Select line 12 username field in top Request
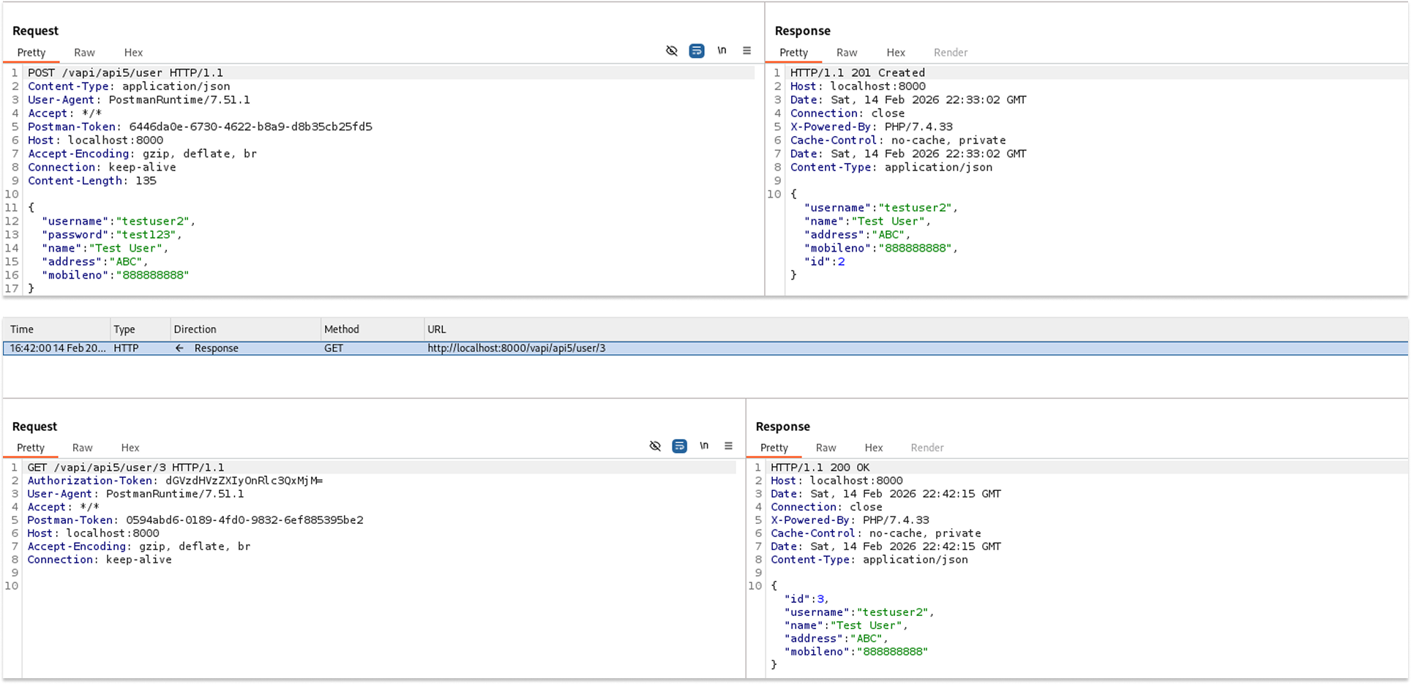This screenshot has height=684, width=1411. (117, 221)
